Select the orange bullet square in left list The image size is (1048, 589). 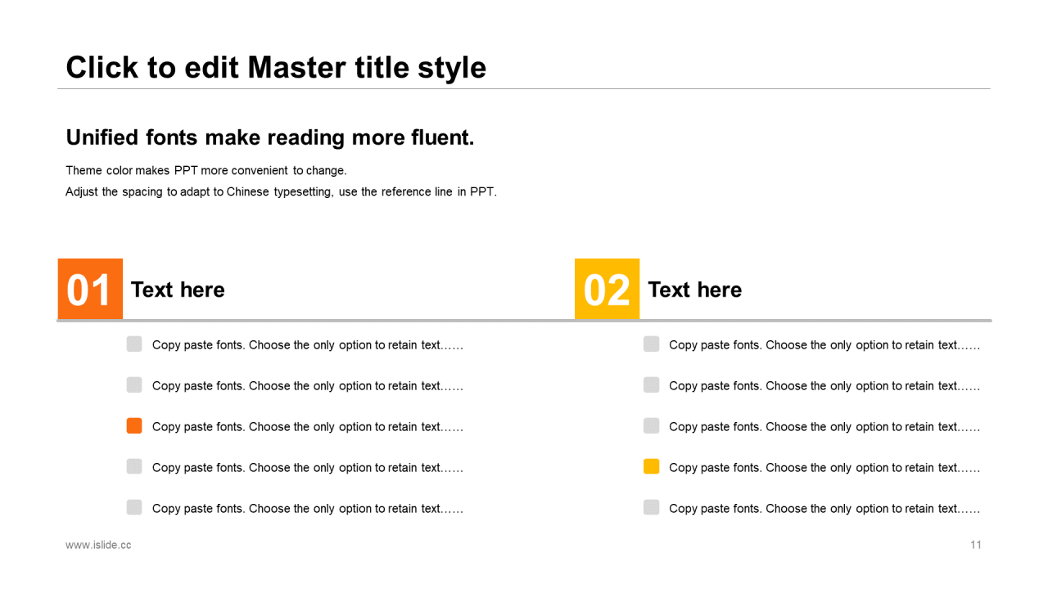(x=134, y=425)
